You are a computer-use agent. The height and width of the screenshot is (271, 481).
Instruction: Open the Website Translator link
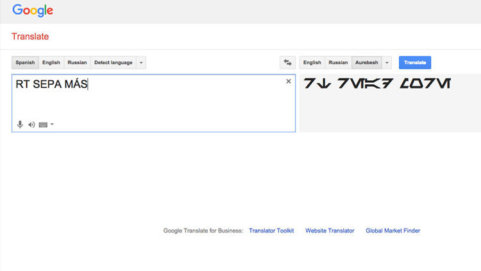point(330,231)
